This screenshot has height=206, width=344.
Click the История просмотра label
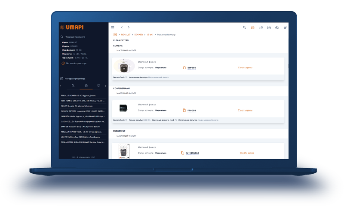[75, 79]
